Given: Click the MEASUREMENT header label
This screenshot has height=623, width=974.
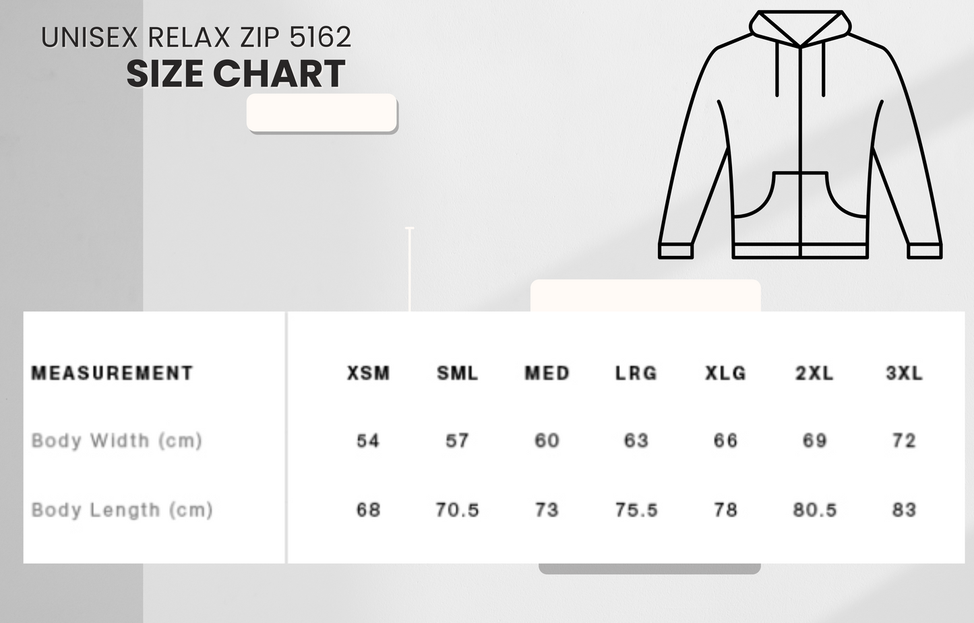Looking at the screenshot, I should [112, 373].
